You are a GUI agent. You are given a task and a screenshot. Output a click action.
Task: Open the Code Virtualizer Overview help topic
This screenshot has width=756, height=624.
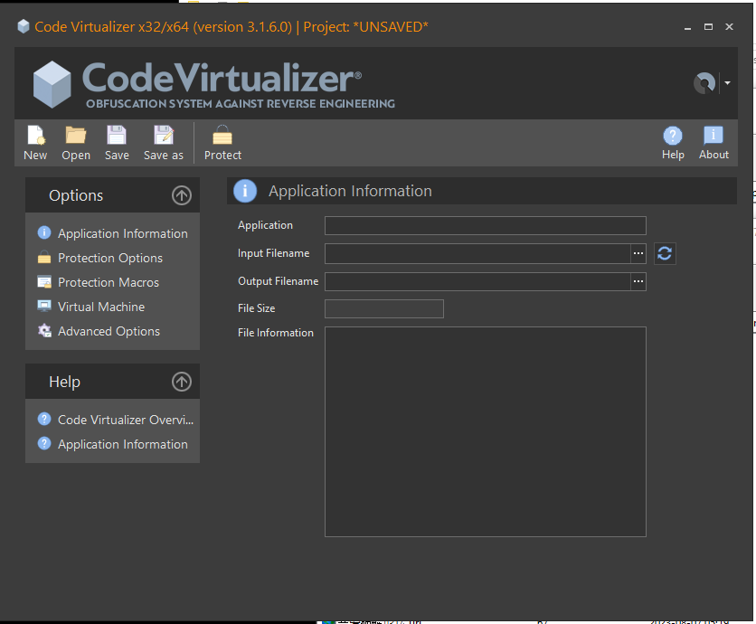pos(125,419)
